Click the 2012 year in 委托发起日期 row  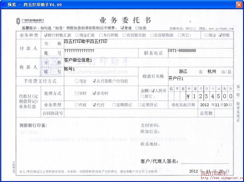(205, 105)
